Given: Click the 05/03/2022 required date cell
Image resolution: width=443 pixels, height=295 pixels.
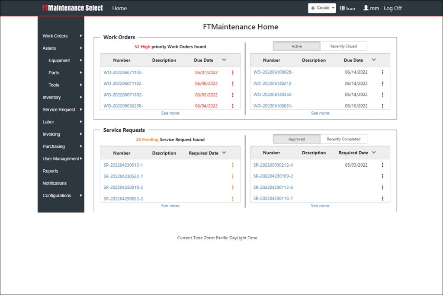Looking at the screenshot, I should pyautogui.click(x=356, y=165).
